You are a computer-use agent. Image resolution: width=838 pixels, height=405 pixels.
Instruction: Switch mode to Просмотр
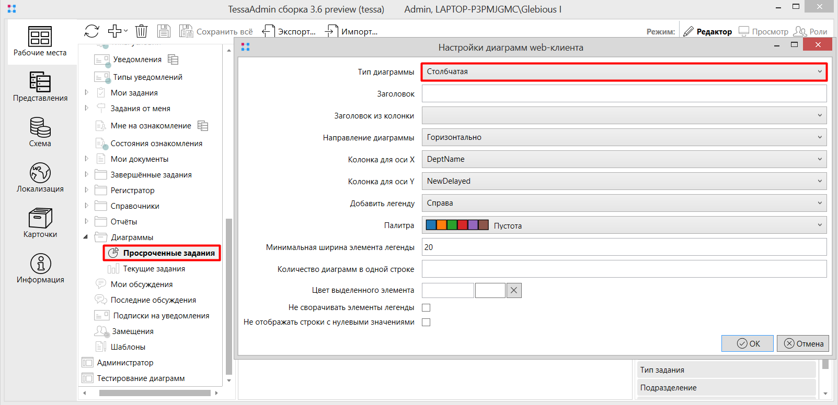point(763,32)
